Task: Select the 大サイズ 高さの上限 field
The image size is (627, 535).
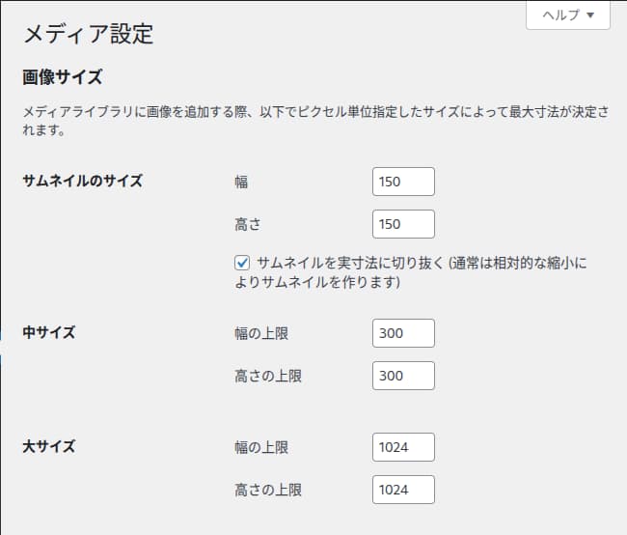Action: coord(403,490)
